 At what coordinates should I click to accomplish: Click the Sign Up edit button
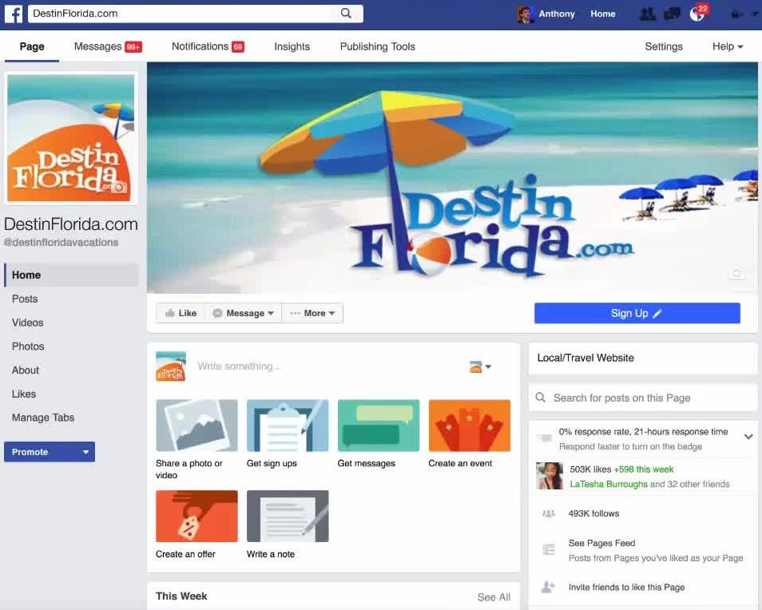637,313
